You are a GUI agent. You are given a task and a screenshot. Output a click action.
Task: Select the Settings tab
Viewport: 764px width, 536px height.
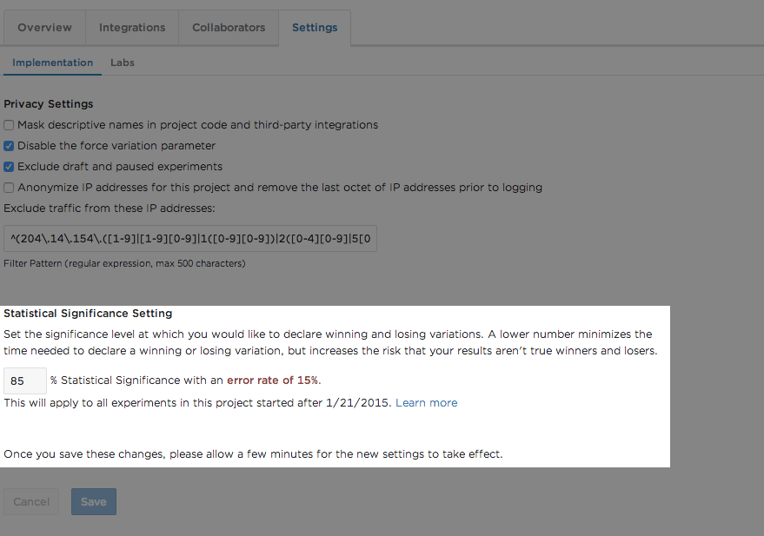[315, 28]
